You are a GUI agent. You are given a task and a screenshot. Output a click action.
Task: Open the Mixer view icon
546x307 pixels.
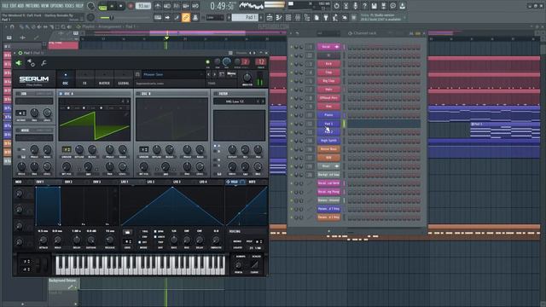pos(298,17)
